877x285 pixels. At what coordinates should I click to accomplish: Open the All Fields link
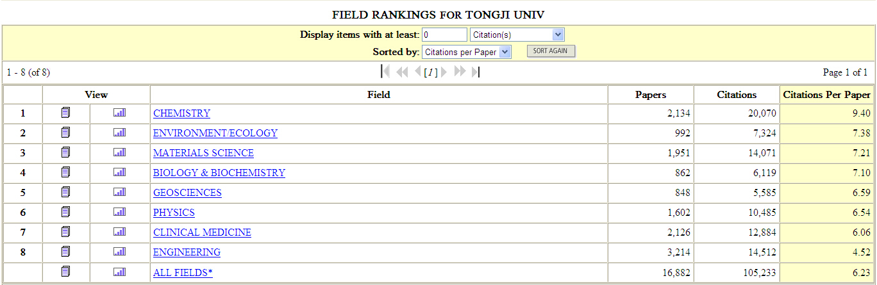tap(183, 272)
